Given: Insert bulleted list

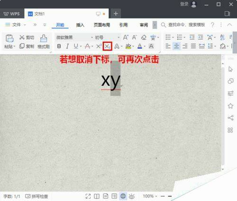Looking at the screenshot, I should (x=168, y=38).
